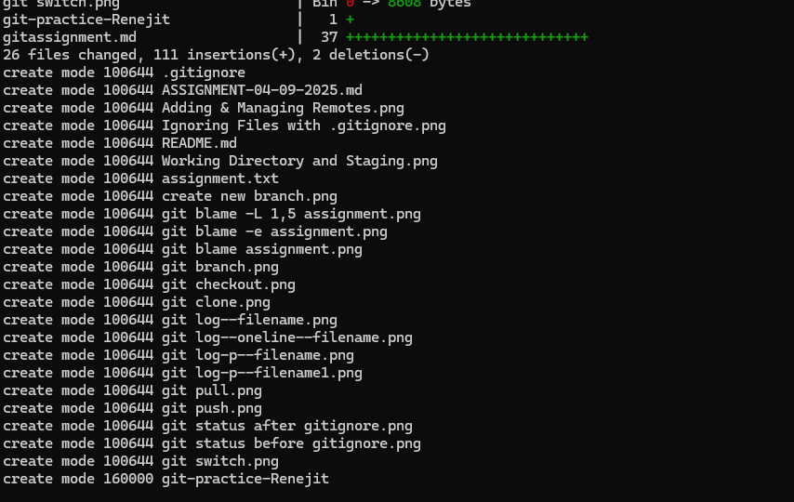The width and height of the screenshot is (794, 502).
Task: Click 'git log--oneline--filename.png' text
Action: pyautogui.click(x=286, y=337)
